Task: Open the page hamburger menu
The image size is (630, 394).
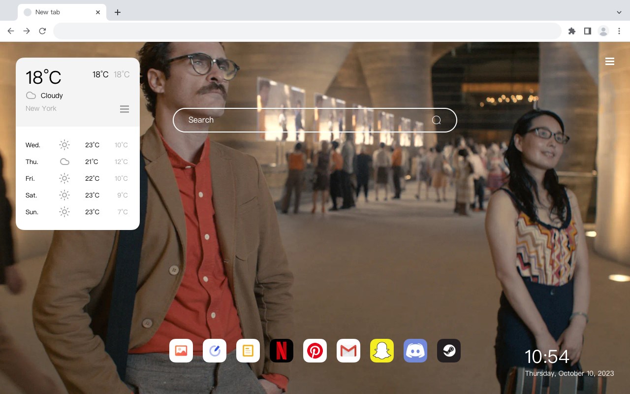Action: (610, 62)
